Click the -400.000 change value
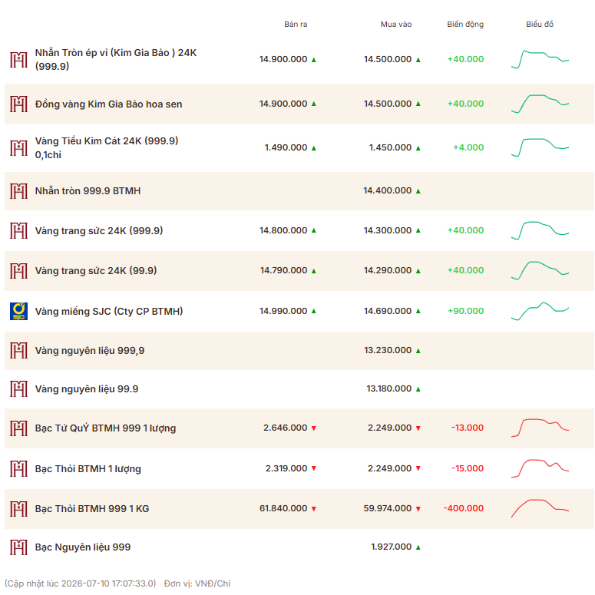 coord(464,508)
